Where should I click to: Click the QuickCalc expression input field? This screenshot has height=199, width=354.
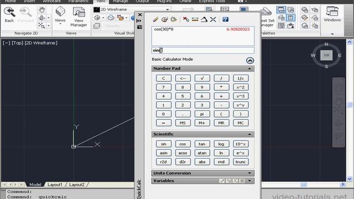[203, 50]
